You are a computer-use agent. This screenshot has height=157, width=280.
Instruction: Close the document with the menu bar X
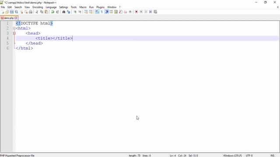tap(278, 7)
